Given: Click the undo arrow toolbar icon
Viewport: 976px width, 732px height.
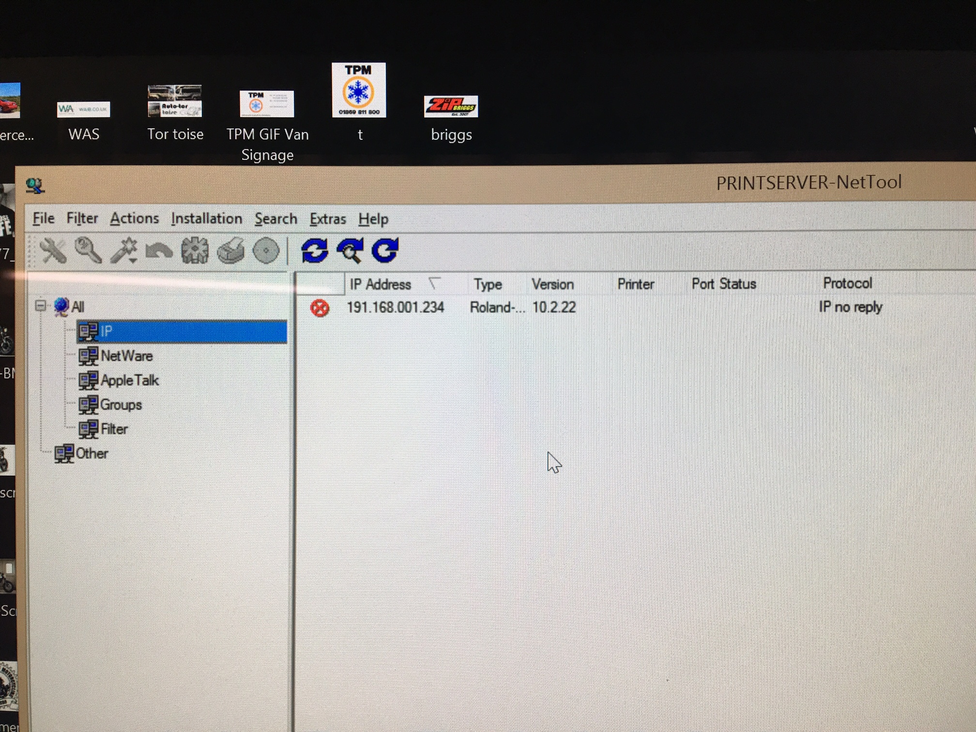Looking at the screenshot, I should 159,251.
